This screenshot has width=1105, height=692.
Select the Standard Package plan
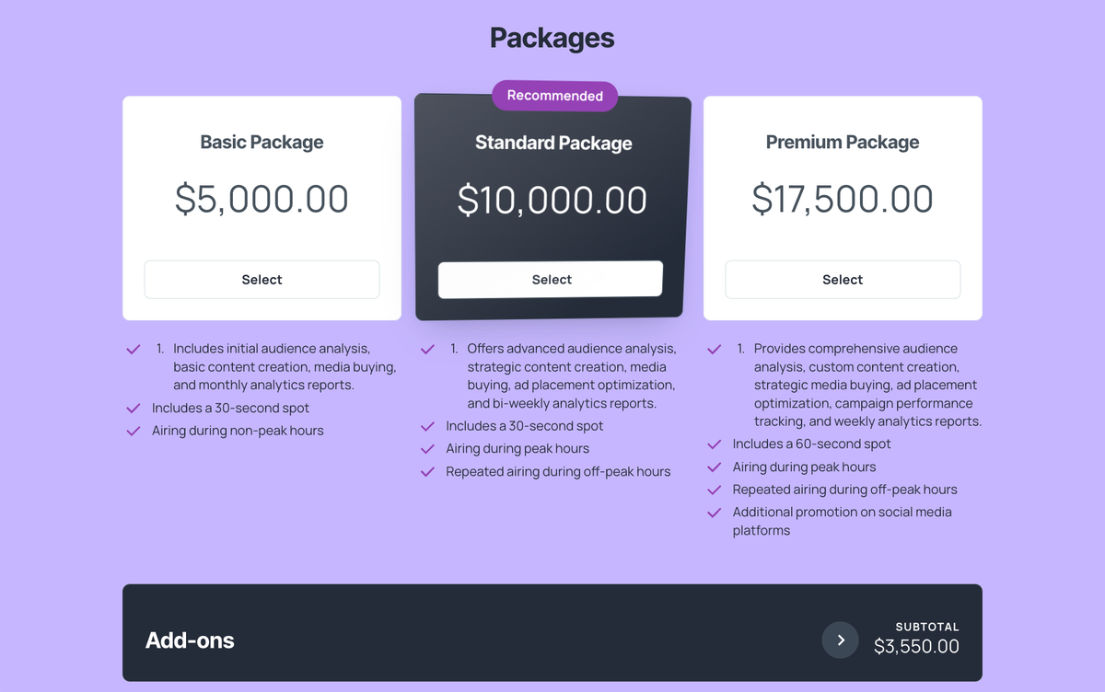pyautogui.click(x=550, y=279)
